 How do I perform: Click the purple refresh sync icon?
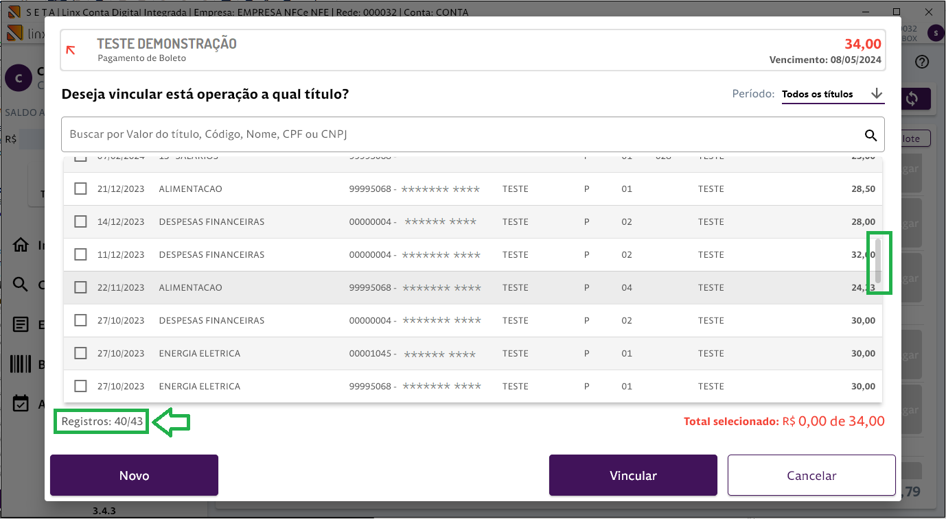point(912,99)
